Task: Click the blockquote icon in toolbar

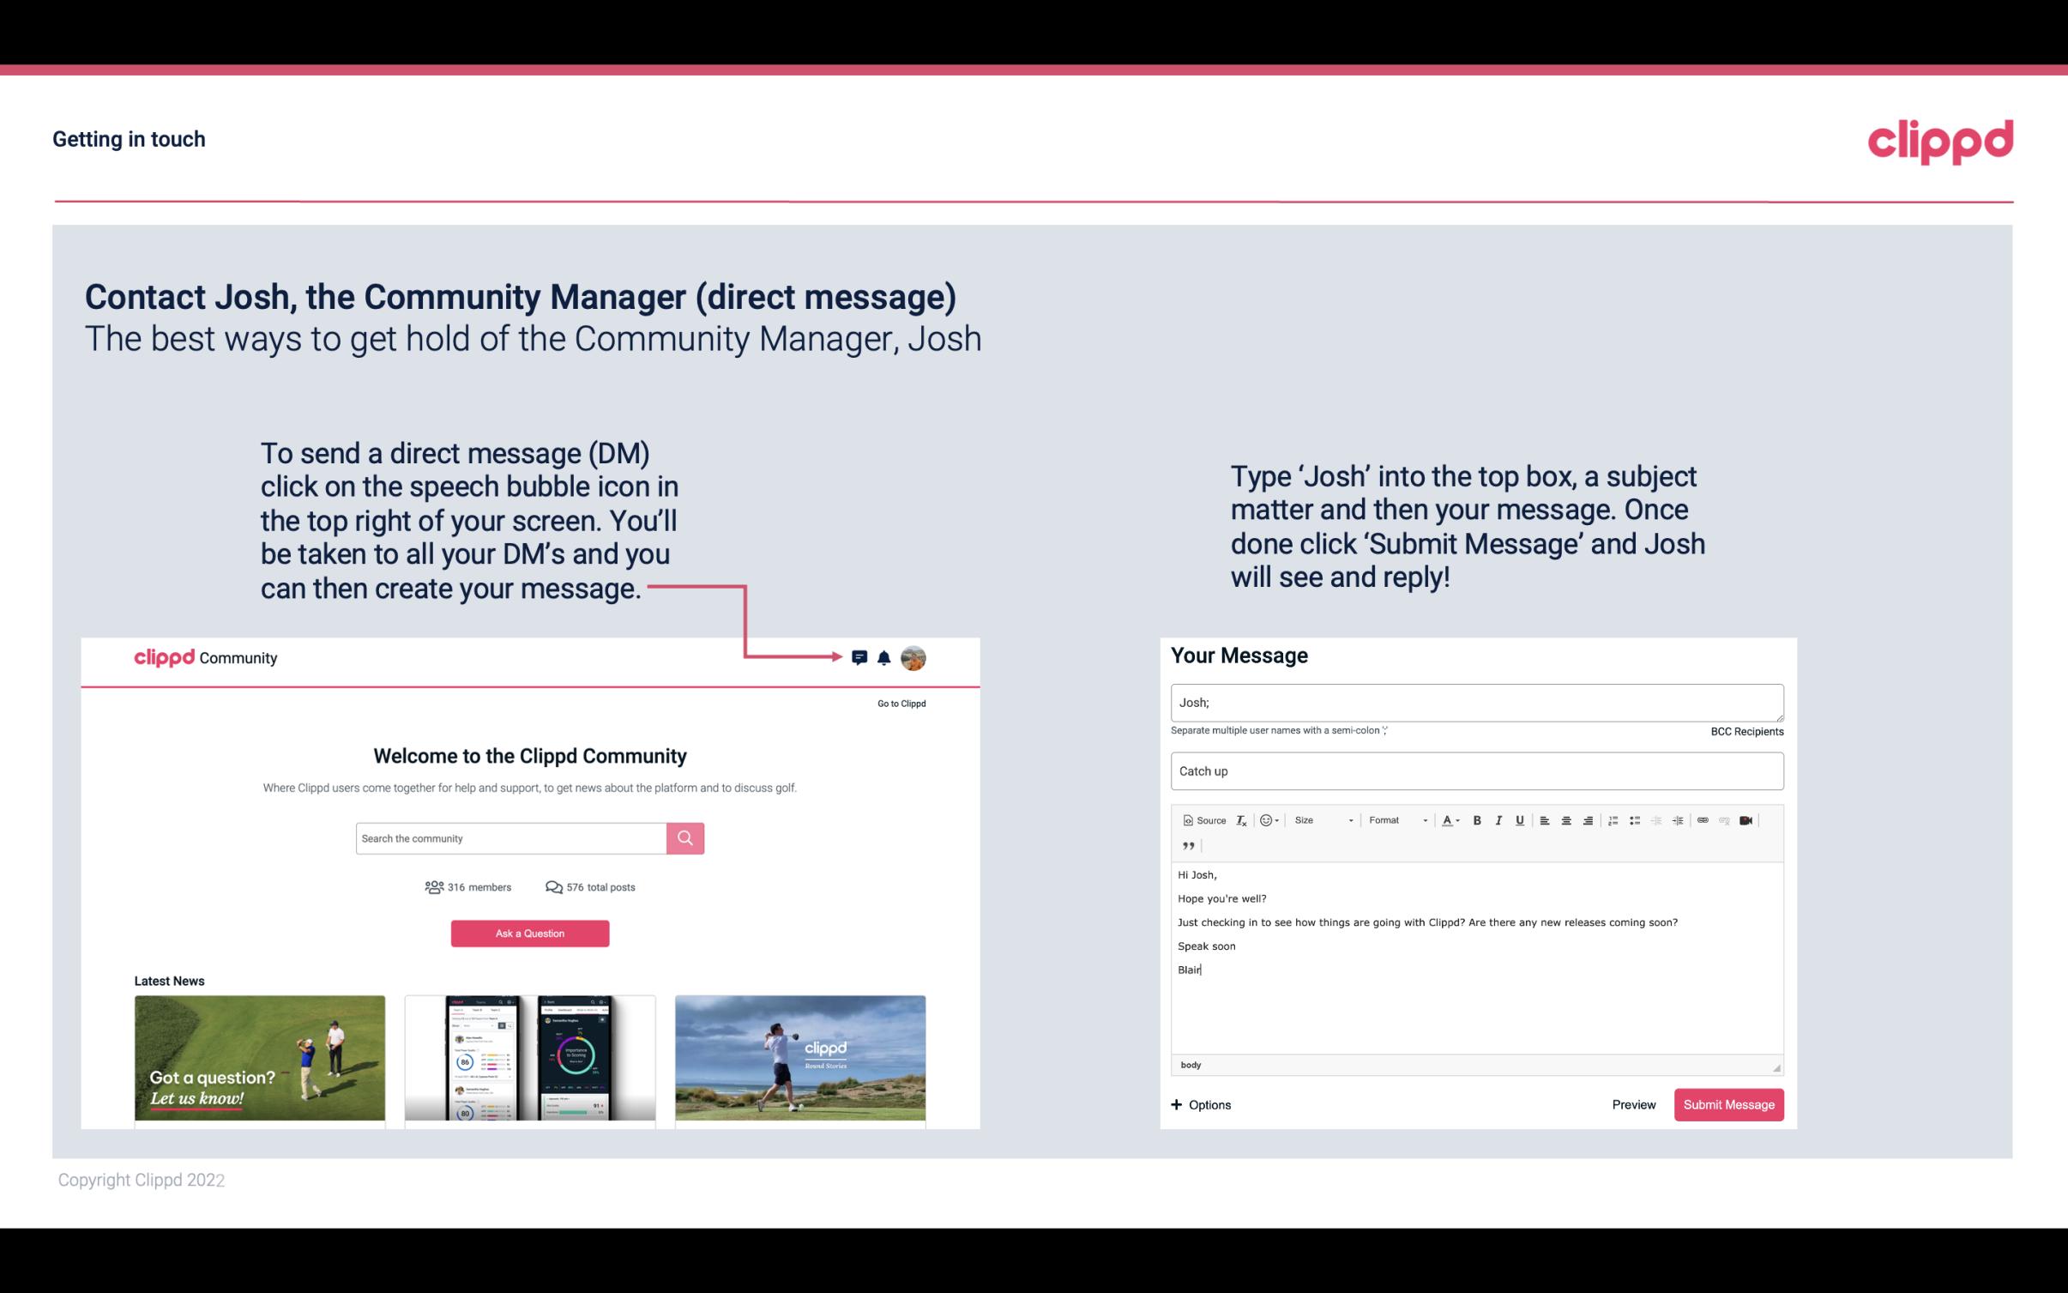Action: point(1186,846)
